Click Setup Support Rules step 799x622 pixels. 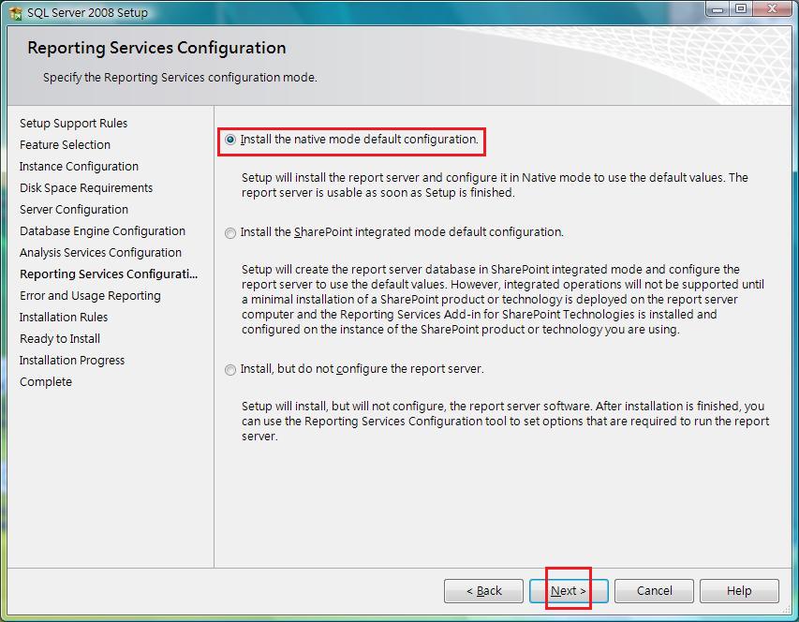pos(73,124)
